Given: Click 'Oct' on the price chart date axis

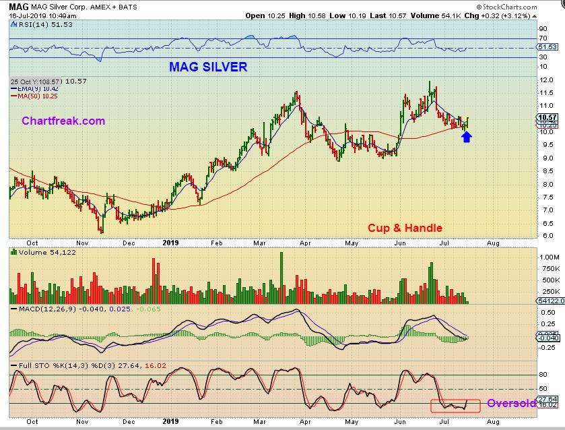Looking at the screenshot, I should point(32,243).
